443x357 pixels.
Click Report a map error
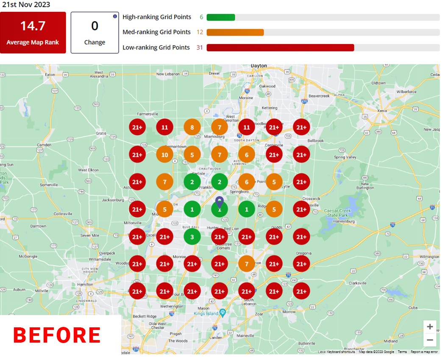coord(424,352)
